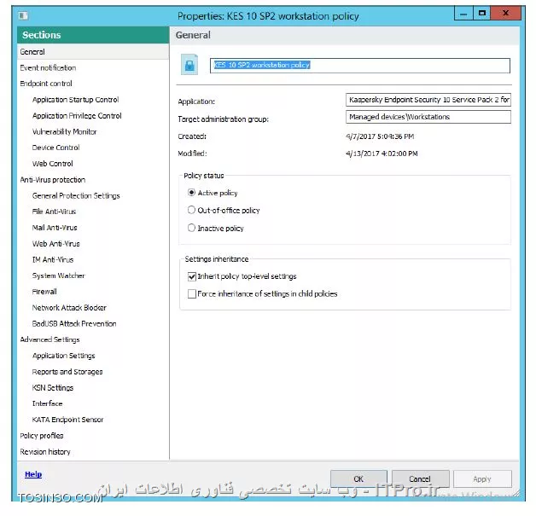Screen dimensions: 536x516
Task: Uncheck Inherit policy top-level settings
Action: [x=192, y=276]
